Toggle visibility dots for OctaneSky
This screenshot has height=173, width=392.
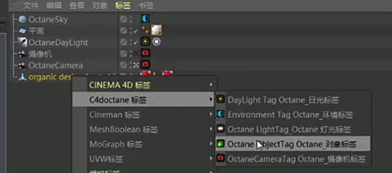[131, 19]
